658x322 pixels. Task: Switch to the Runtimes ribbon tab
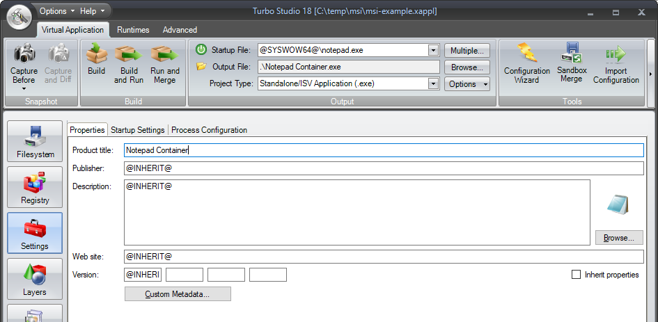(x=133, y=30)
